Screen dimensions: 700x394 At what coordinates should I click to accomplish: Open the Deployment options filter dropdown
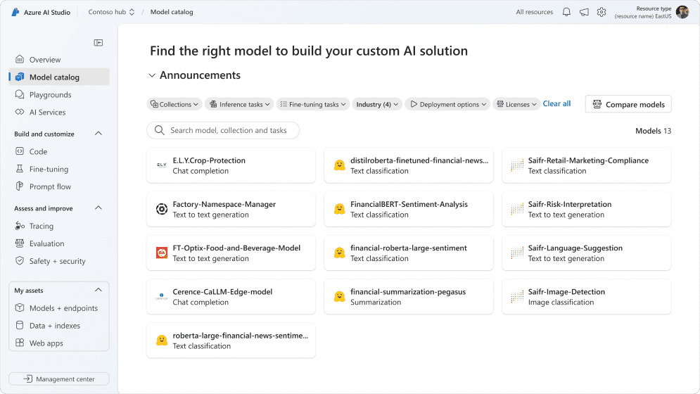[x=447, y=104]
